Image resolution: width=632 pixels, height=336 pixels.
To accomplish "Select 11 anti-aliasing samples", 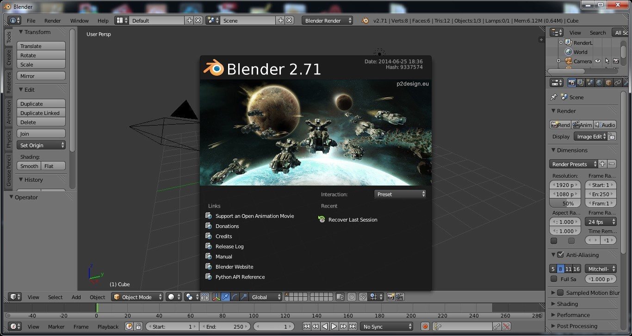I will click(x=569, y=269).
